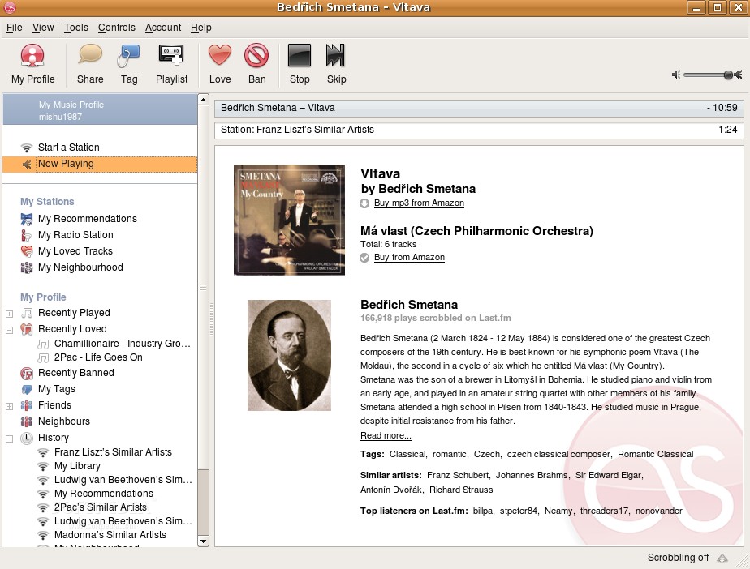Play Franz Liszt's Similar Artists from History
Screen dimensions: 750x569
(x=113, y=452)
